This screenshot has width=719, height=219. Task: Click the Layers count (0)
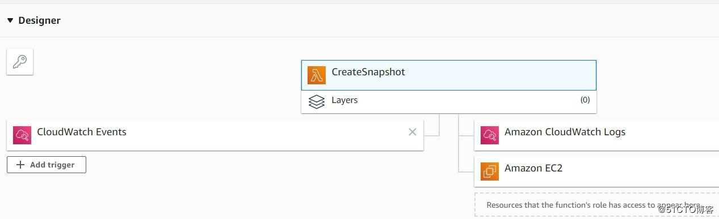point(585,100)
